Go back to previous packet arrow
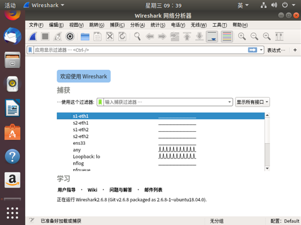Image resolution: width=301 pixels, height=225 pixels. (150, 36)
